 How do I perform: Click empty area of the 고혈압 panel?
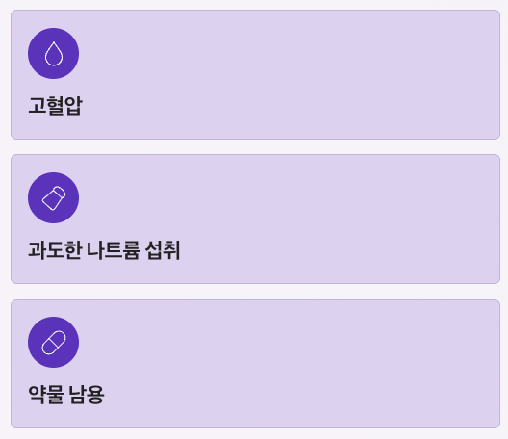292,74
